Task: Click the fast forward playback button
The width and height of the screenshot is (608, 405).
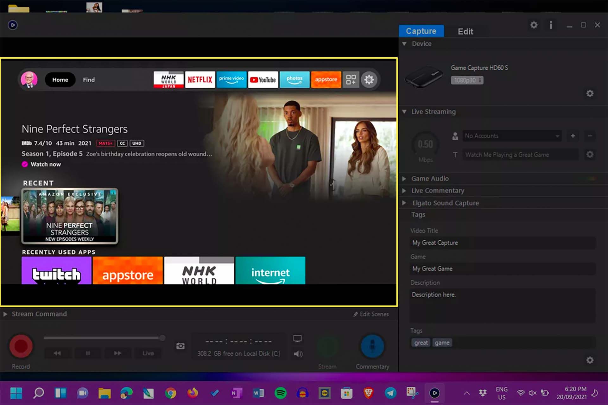Action: click(118, 353)
